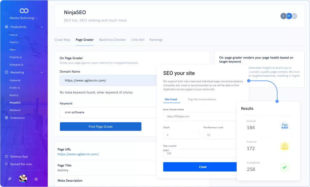Viewport: 310px width, 187px height.
Task: Select the Site Crawl tab
Action: click(x=171, y=99)
